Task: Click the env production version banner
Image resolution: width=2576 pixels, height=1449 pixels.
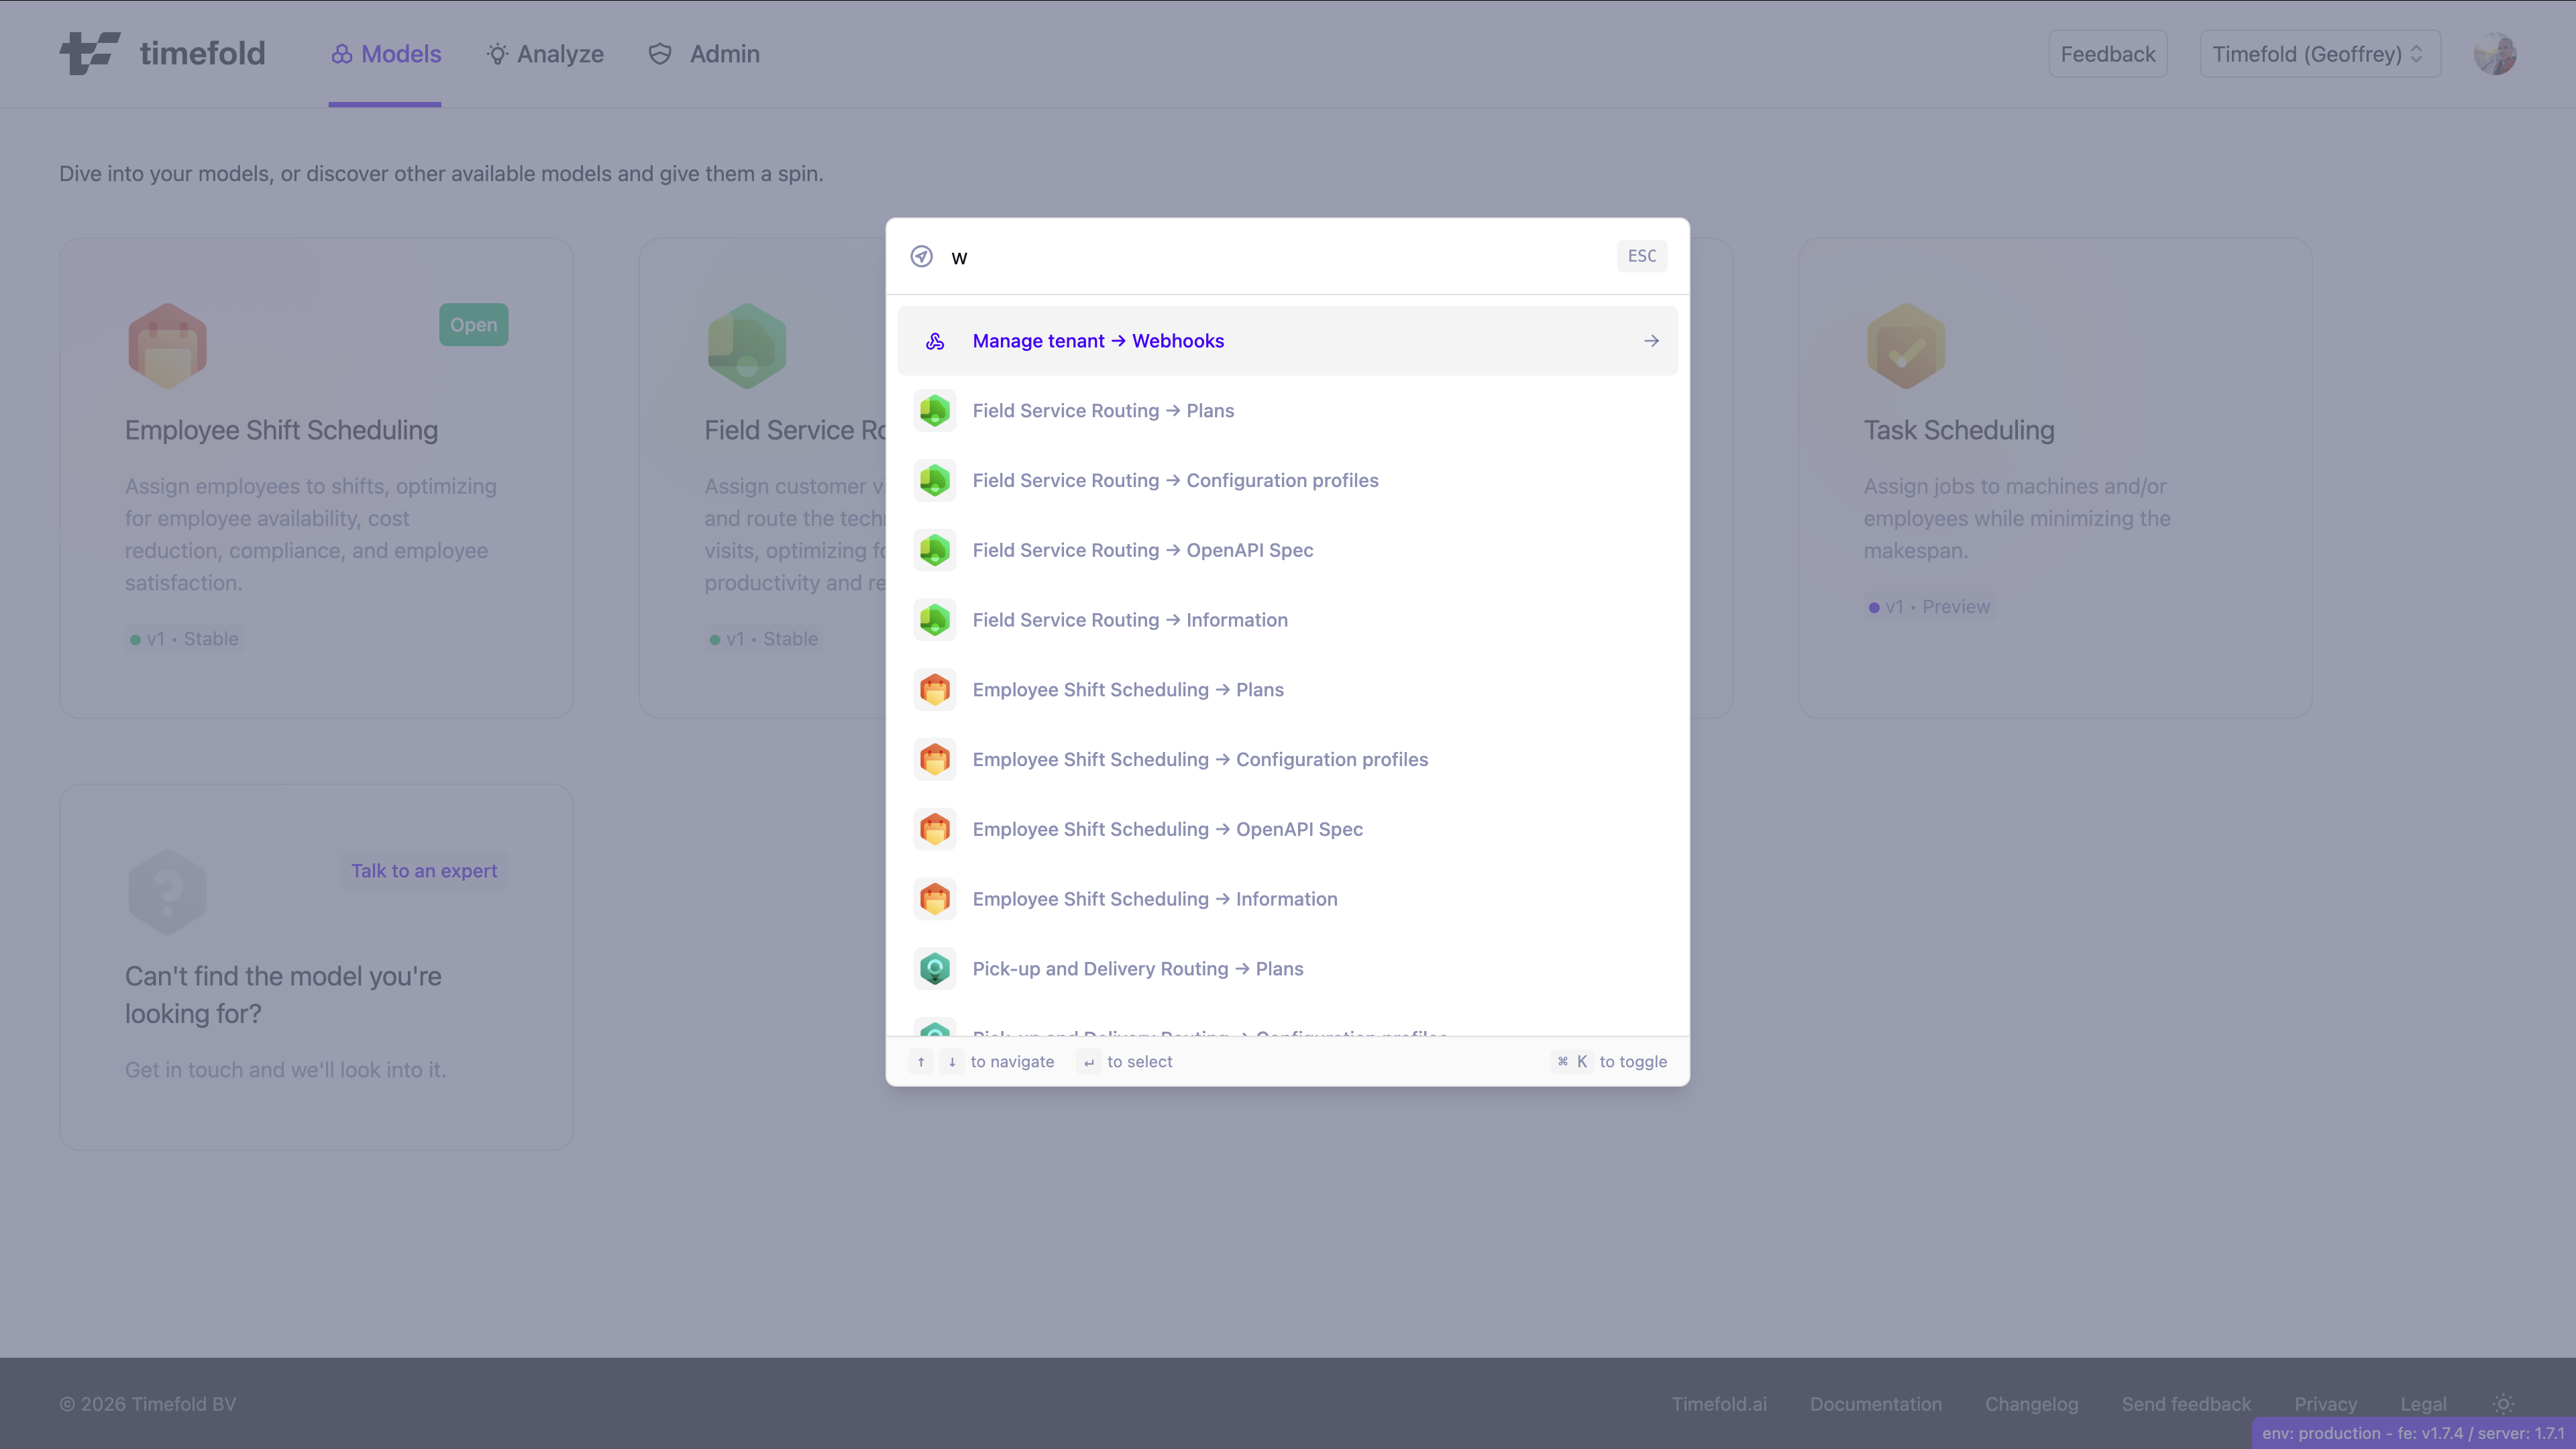Action: coord(2414,1433)
